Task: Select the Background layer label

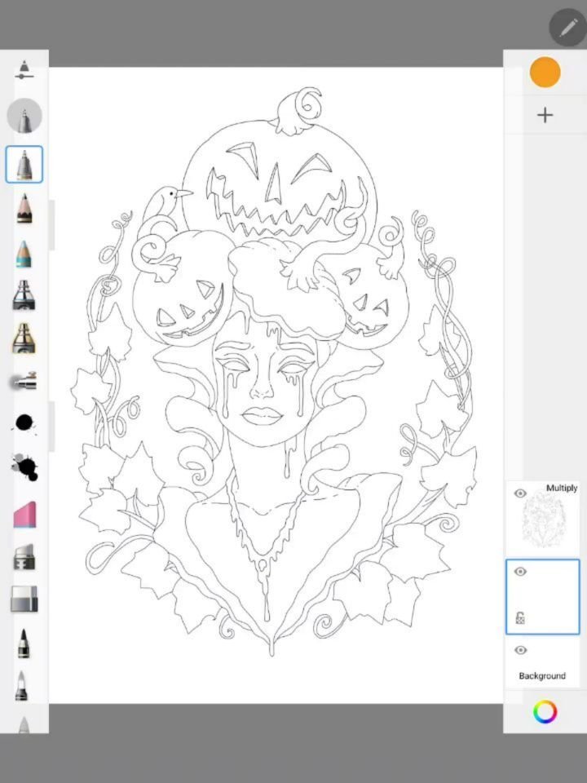Action: (542, 675)
